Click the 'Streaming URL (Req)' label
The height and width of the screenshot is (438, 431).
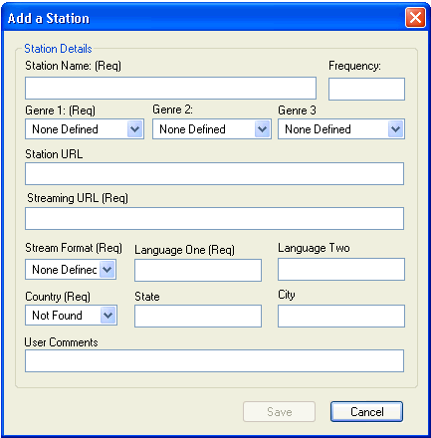tap(78, 198)
